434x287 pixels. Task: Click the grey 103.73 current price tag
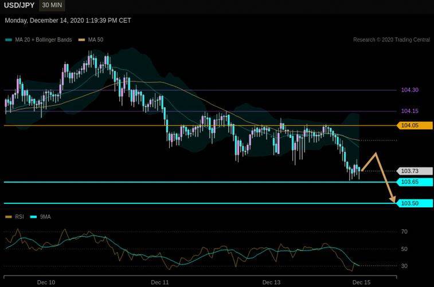[415, 171]
